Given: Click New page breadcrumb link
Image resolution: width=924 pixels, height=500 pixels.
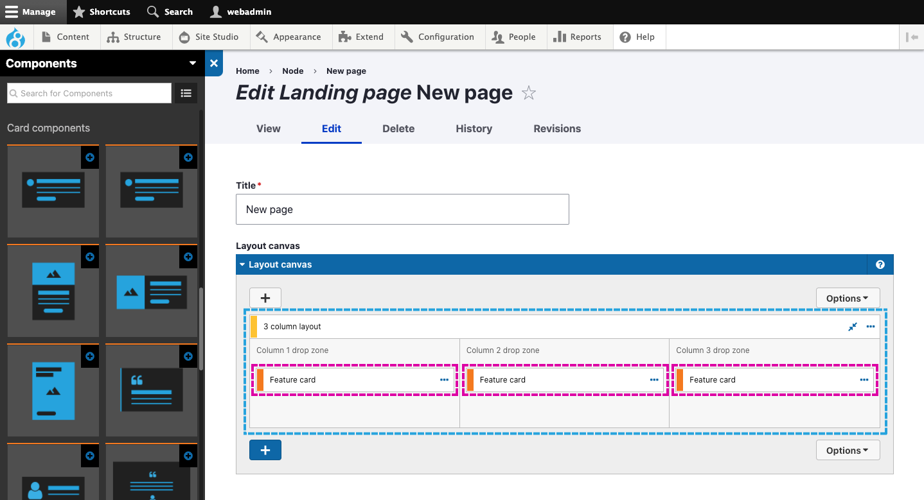Looking at the screenshot, I should click(x=346, y=71).
